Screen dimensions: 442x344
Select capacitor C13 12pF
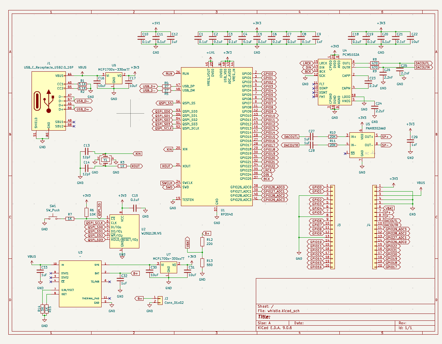point(87,151)
